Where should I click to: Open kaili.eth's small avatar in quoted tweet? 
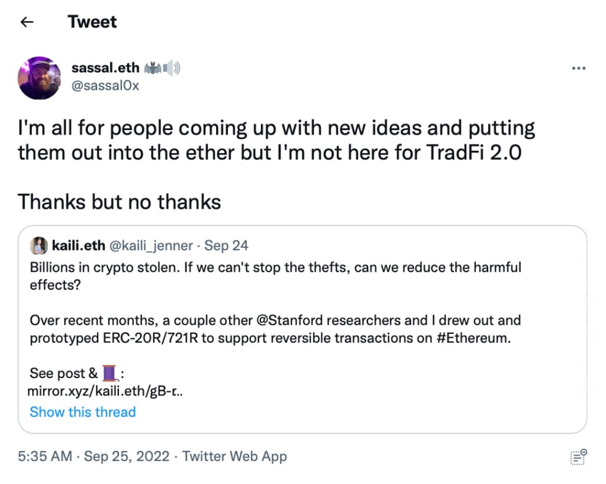tap(39, 245)
